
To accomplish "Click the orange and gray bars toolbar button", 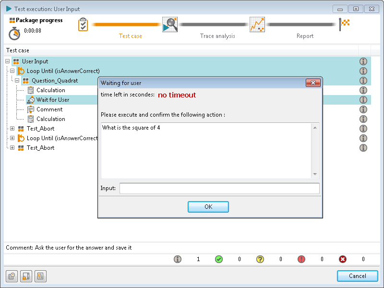I will point(40,276).
